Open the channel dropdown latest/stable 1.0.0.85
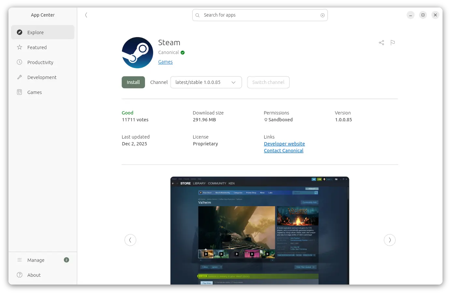 (206, 82)
